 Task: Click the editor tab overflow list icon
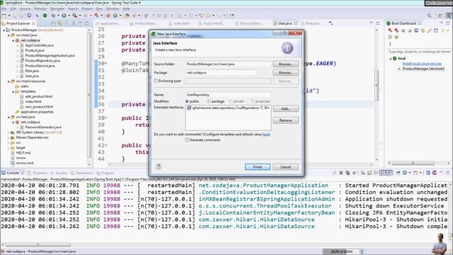pyautogui.click(x=331, y=23)
